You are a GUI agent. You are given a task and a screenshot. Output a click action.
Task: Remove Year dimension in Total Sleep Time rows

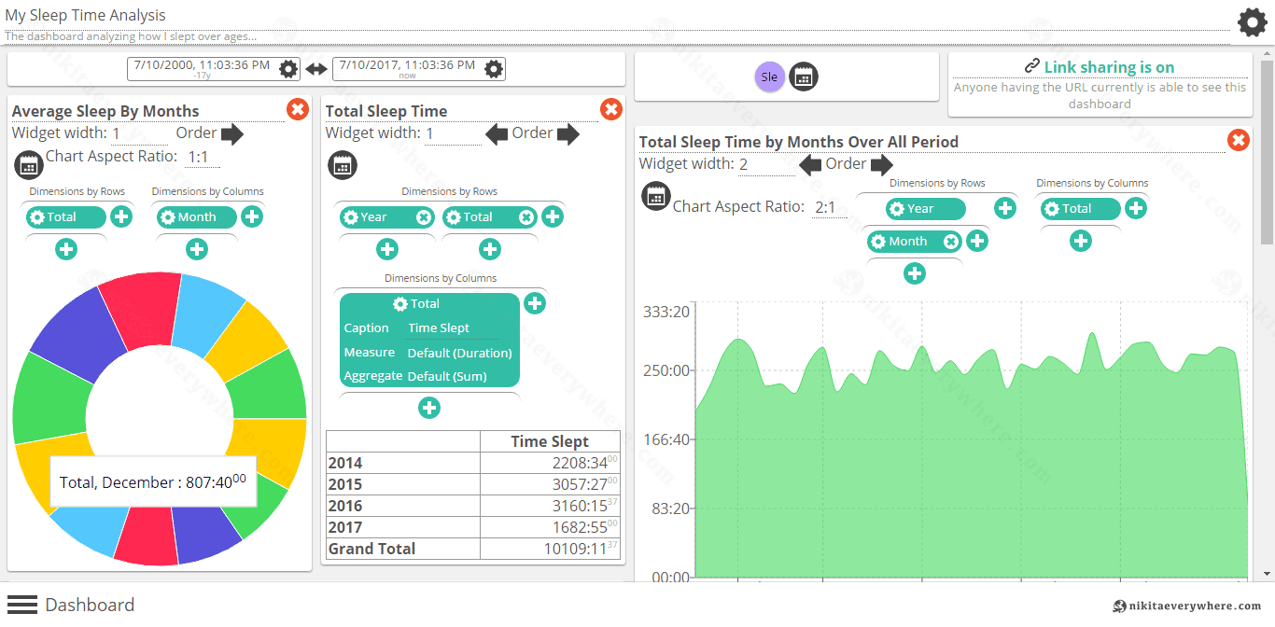tap(424, 217)
